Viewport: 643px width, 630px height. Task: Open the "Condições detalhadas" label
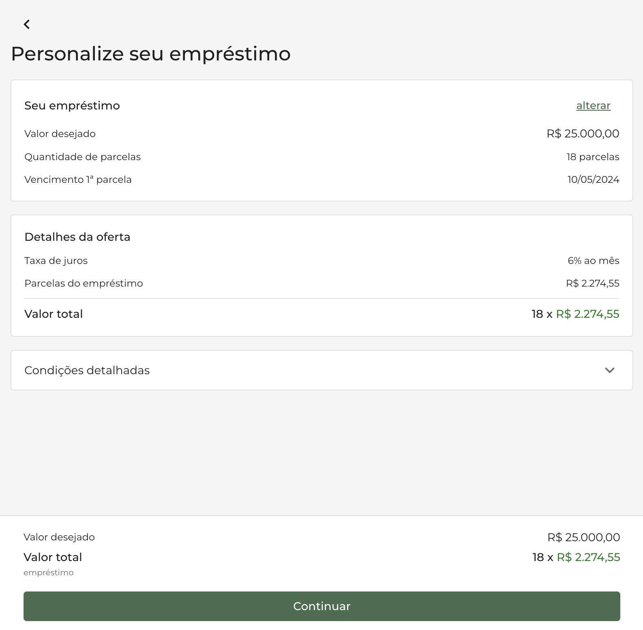(x=87, y=371)
